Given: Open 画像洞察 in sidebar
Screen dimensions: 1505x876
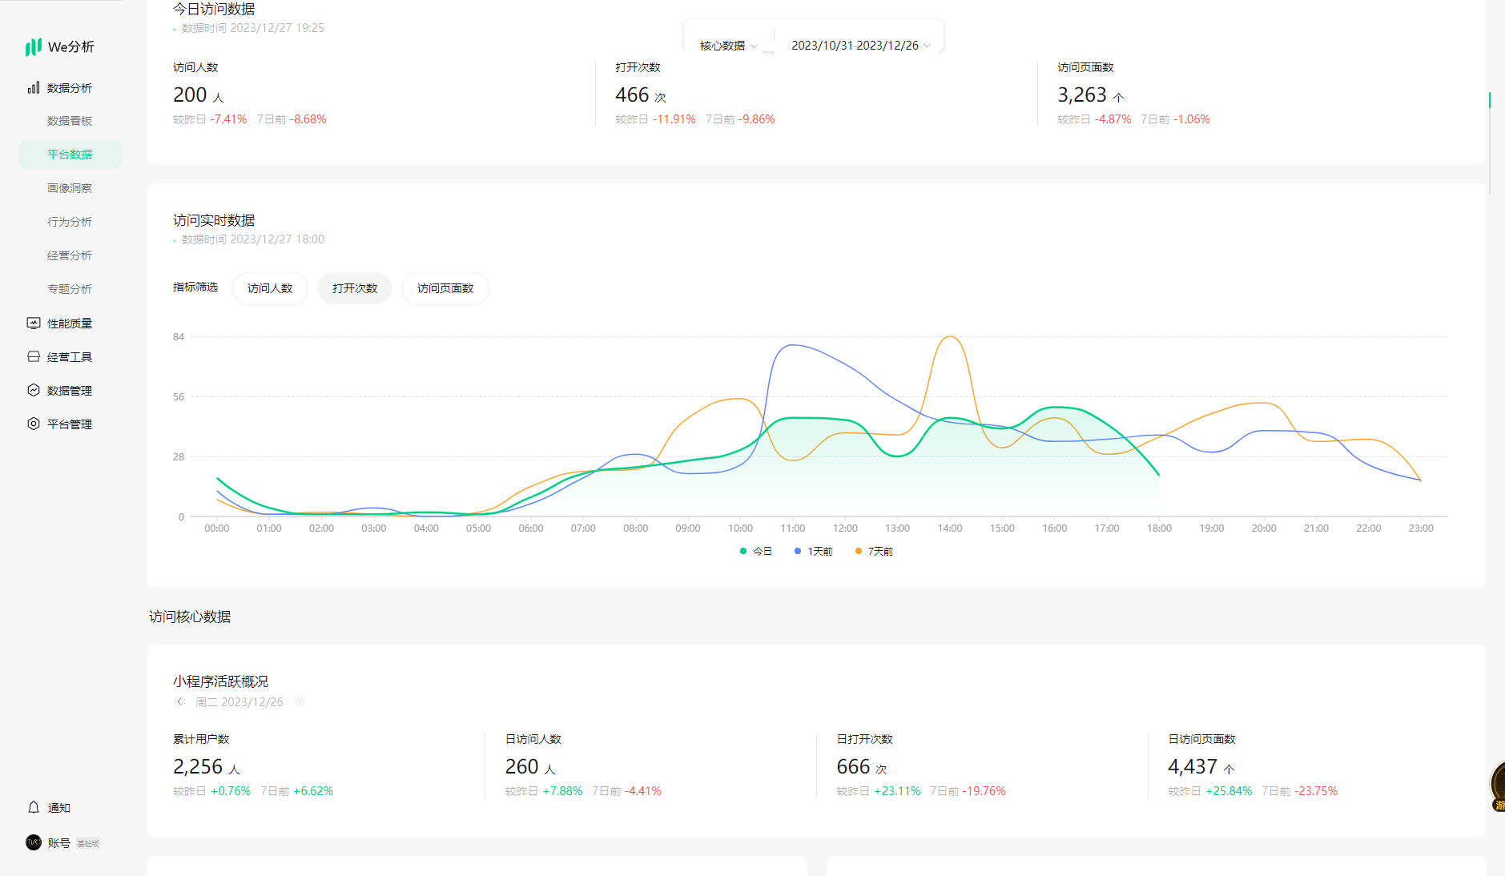Looking at the screenshot, I should click(70, 188).
